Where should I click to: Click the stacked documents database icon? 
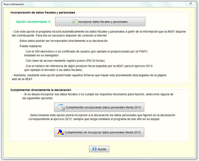coord(61,107)
